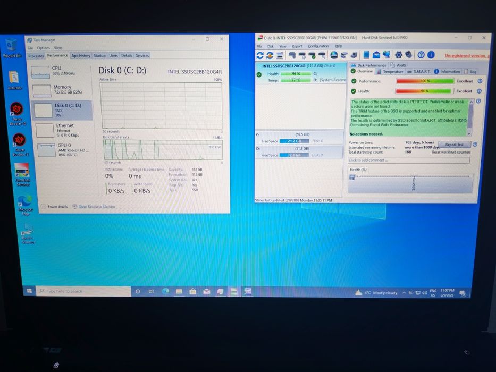Collapse Task Manager with Fewer details
The width and height of the screenshot is (496, 372).
[x=54, y=207]
